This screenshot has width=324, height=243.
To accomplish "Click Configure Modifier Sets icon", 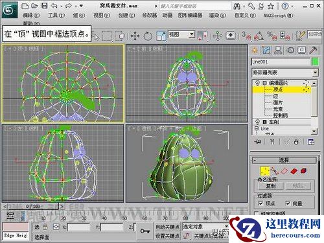I will pyautogui.click(x=311, y=142).
